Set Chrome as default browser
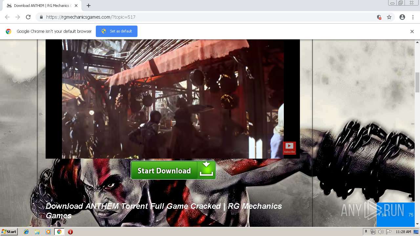 tap(116, 31)
